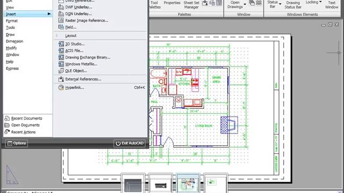Select the second quick view thumbnail
The width and height of the screenshot is (344, 193).
(x=161, y=183)
